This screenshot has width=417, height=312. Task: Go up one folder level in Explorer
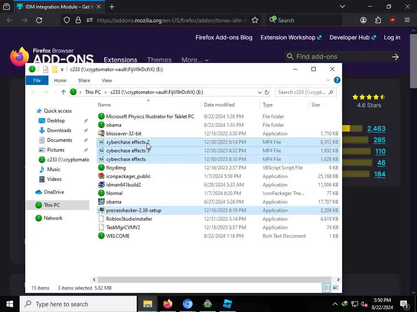63,92
